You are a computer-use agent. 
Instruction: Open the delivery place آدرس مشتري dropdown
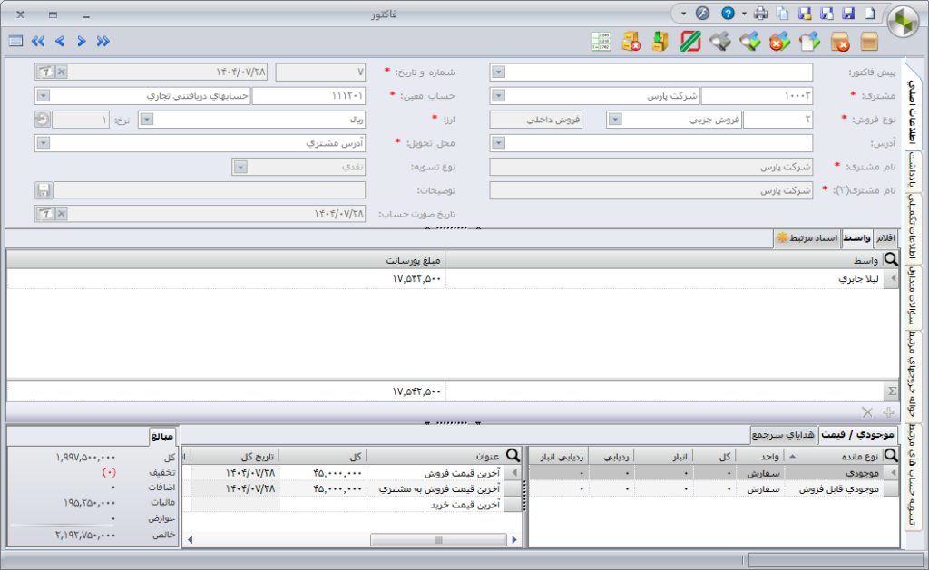[x=42, y=142]
